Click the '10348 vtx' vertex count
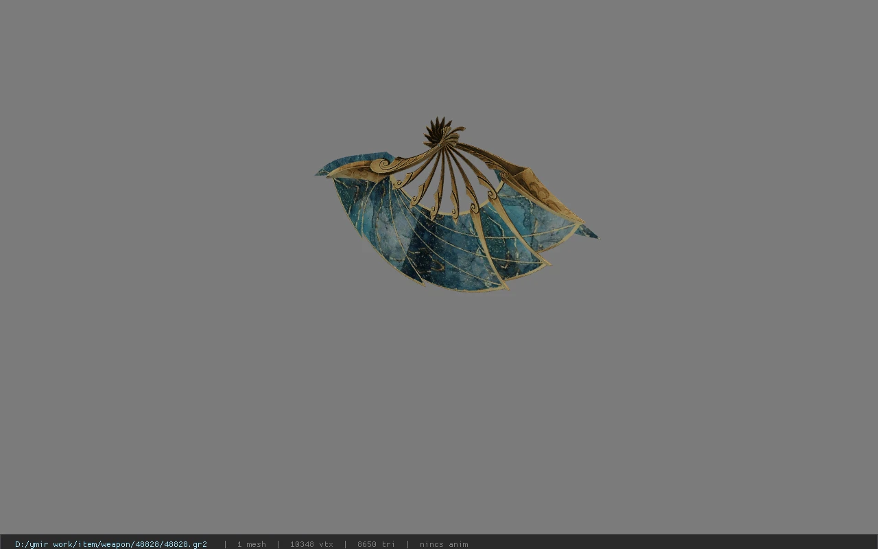Screen dimensions: 878x549 [x=311, y=544]
